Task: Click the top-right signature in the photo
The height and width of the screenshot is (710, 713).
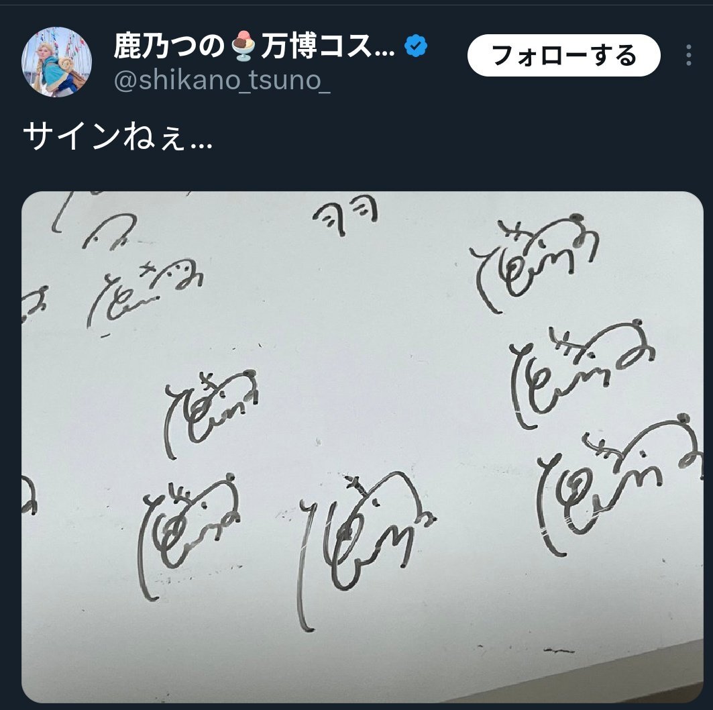Action: pyautogui.click(x=535, y=263)
